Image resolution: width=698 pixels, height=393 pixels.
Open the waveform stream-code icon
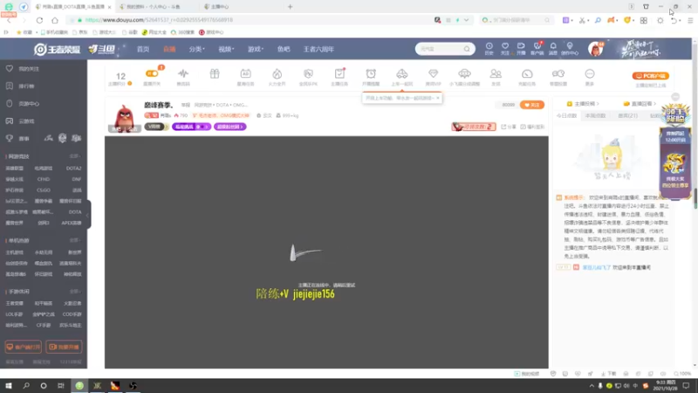coord(183,73)
